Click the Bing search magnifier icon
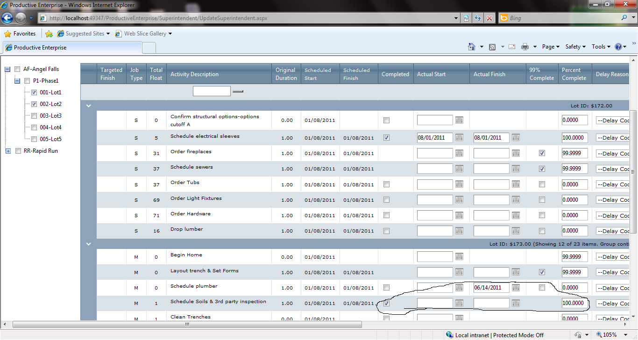Image resolution: width=638 pixels, height=340 pixels. pyautogui.click(x=624, y=18)
